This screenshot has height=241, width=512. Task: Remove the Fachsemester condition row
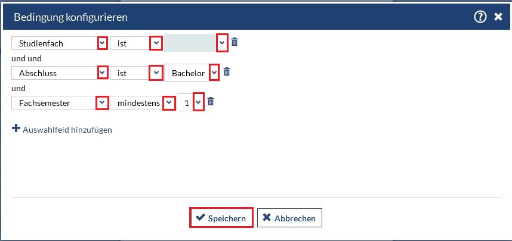coord(211,102)
